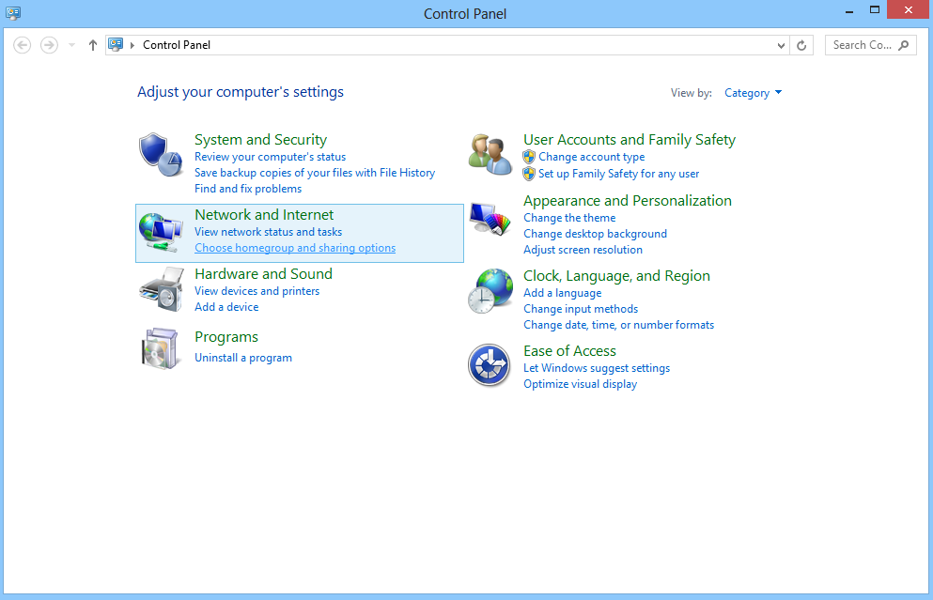Open User Accounts and Family Safety heading
Viewport: 933px width, 600px height.
click(x=630, y=140)
